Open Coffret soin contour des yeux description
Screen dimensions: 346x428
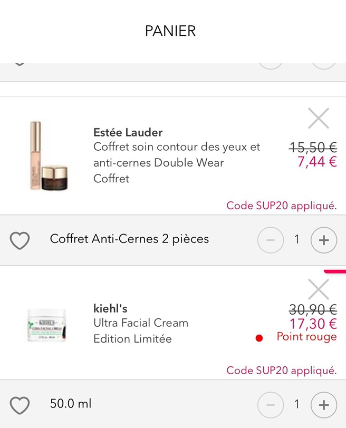[x=177, y=162]
